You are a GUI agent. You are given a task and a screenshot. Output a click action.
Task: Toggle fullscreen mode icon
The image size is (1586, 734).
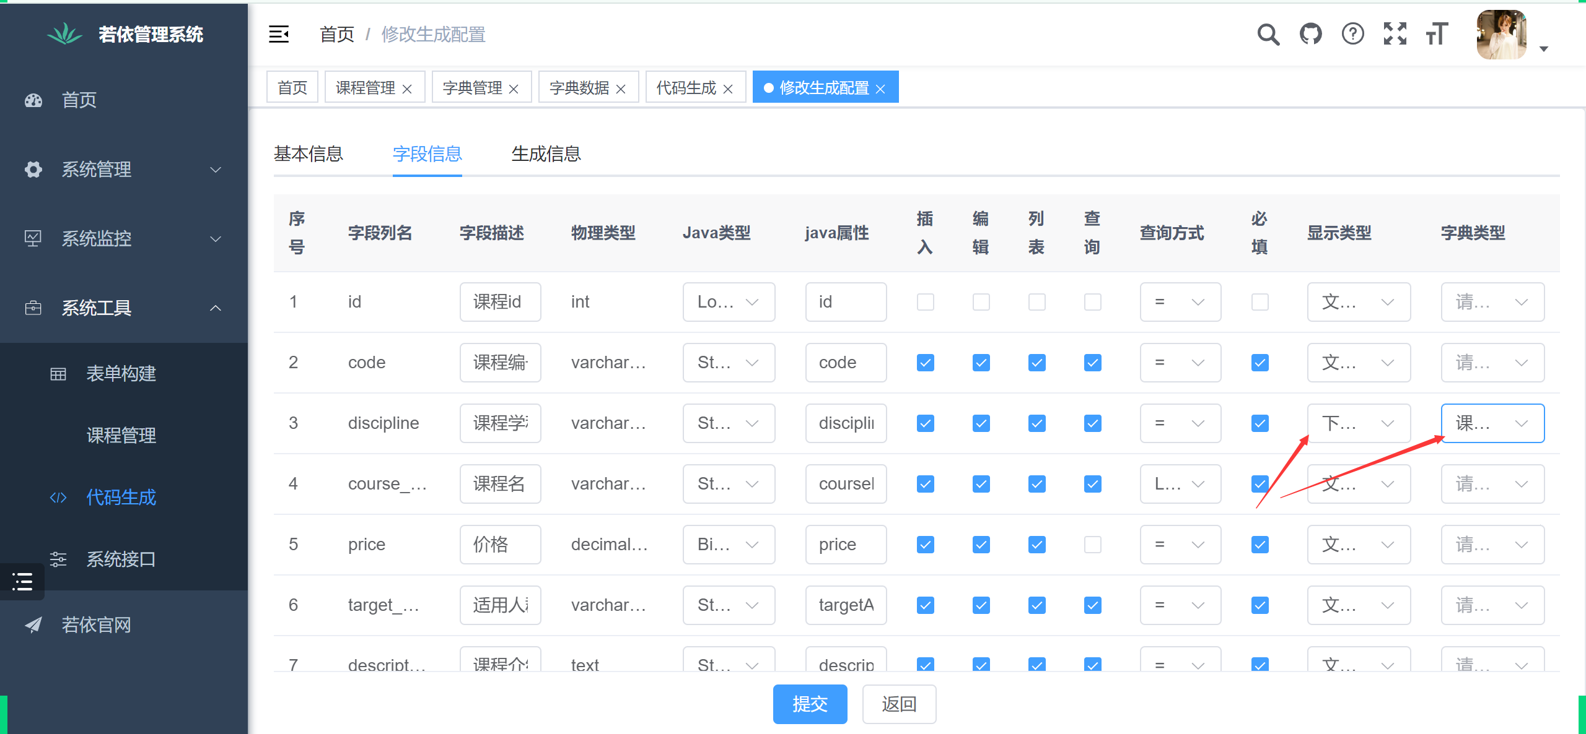[1395, 34]
